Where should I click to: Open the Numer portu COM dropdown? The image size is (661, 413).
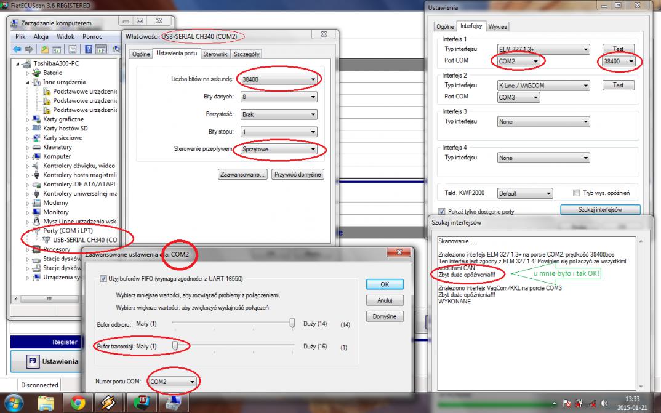click(172, 382)
